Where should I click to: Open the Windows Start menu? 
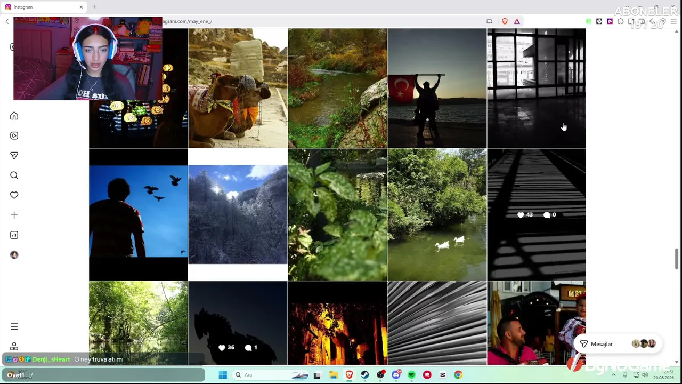[x=223, y=375]
